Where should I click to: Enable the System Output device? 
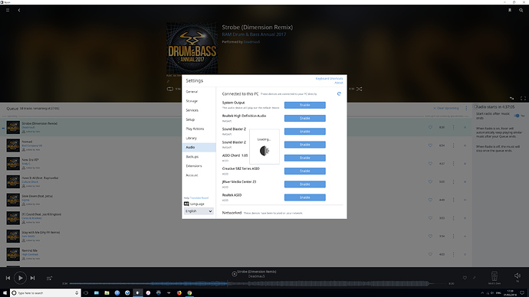click(x=304, y=105)
